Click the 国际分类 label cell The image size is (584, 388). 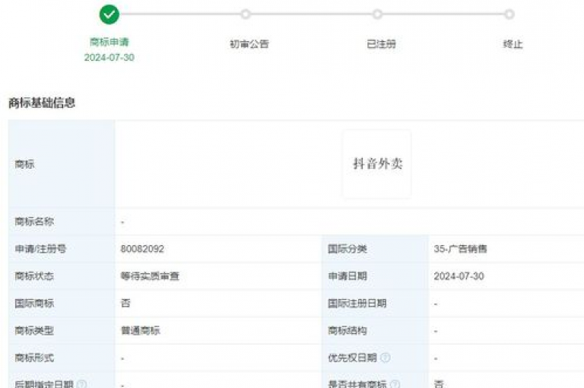click(x=376, y=249)
